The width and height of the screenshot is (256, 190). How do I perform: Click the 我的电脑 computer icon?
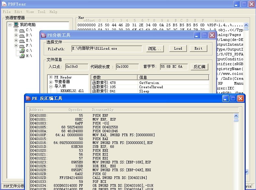tap(16, 25)
